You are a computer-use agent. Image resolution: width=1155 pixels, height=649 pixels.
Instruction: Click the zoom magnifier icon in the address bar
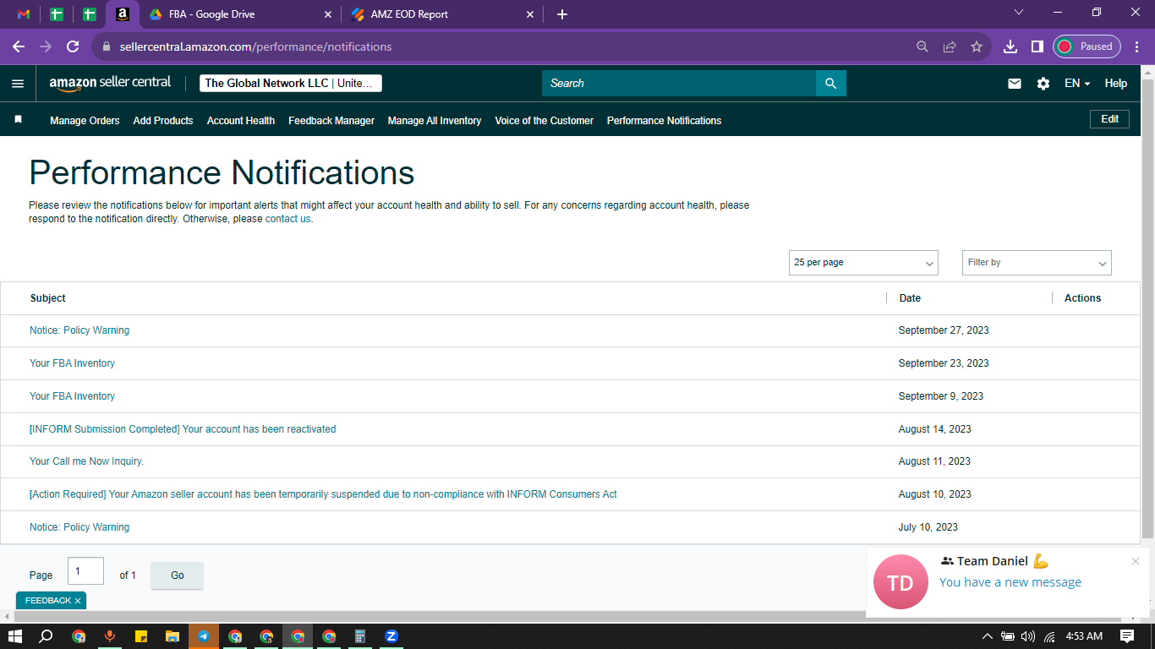pyautogui.click(x=922, y=46)
